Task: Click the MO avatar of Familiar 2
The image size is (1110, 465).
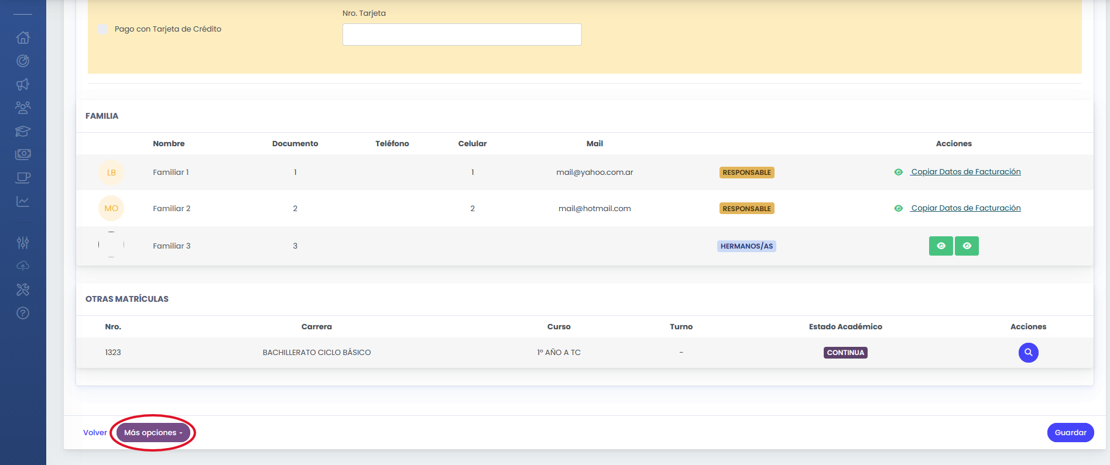Action: tap(111, 208)
